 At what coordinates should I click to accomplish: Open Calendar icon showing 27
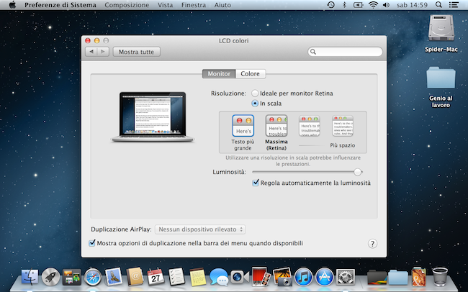point(156,276)
